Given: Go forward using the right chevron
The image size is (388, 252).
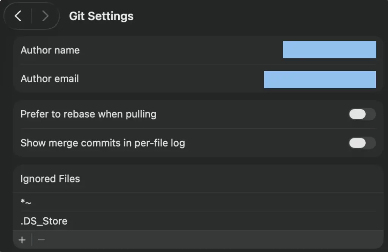Looking at the screenshot, I should [x=45, y=16].
